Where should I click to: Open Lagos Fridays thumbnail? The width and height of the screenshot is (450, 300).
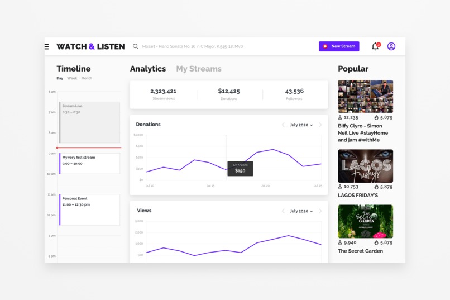[365, 166]
